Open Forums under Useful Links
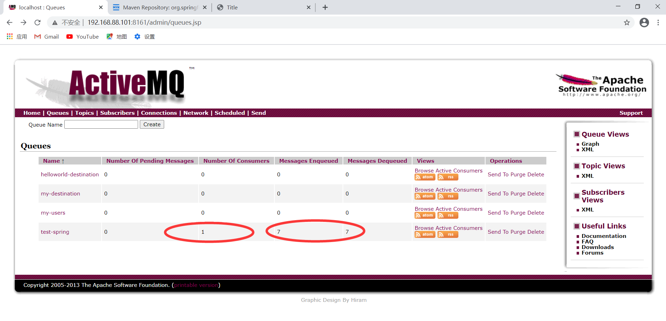 tap(592, 253)
